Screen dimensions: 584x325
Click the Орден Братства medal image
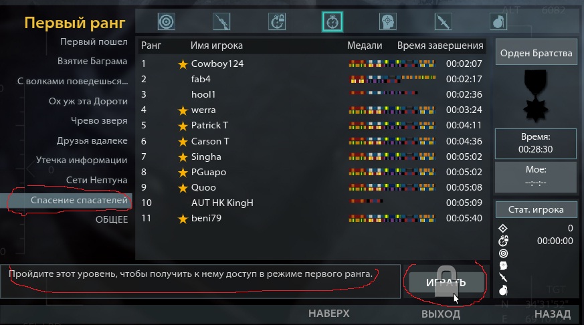pyautogui.click(x=536, y=96)
